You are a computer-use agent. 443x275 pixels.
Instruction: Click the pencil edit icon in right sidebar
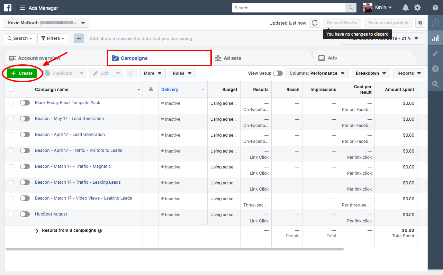pyautogui.click(x=435, y=54)
